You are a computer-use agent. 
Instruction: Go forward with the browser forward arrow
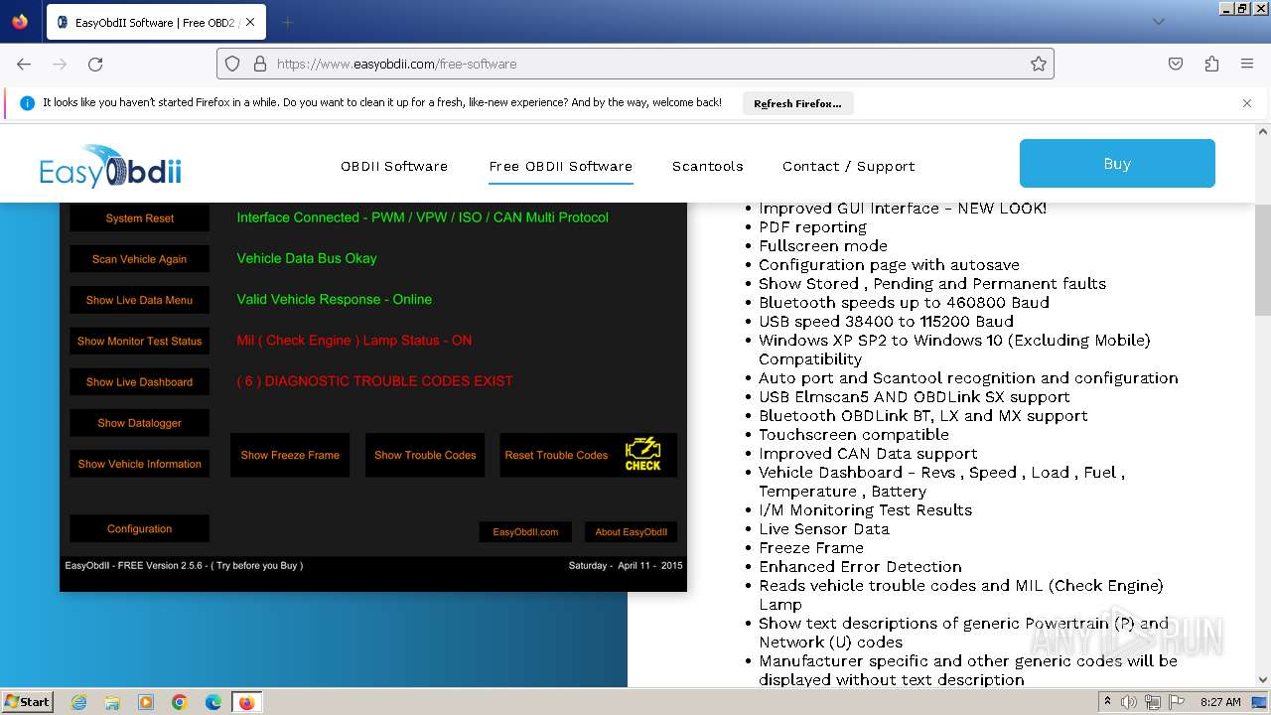coord(60,64)
